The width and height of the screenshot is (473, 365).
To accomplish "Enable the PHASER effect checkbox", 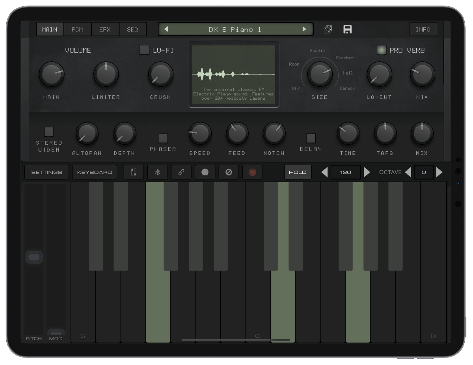I will pos(163,138).
